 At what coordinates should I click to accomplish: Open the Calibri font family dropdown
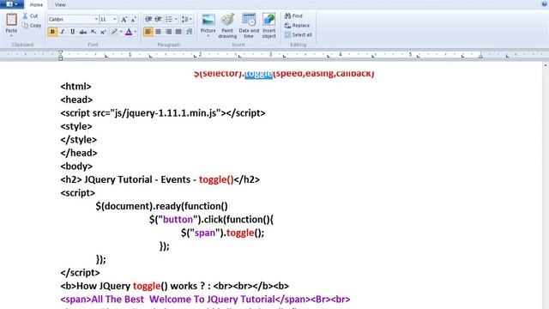(96, 19)
